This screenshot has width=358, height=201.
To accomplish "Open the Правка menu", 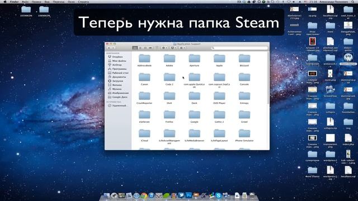I will (x=36, y=2).
